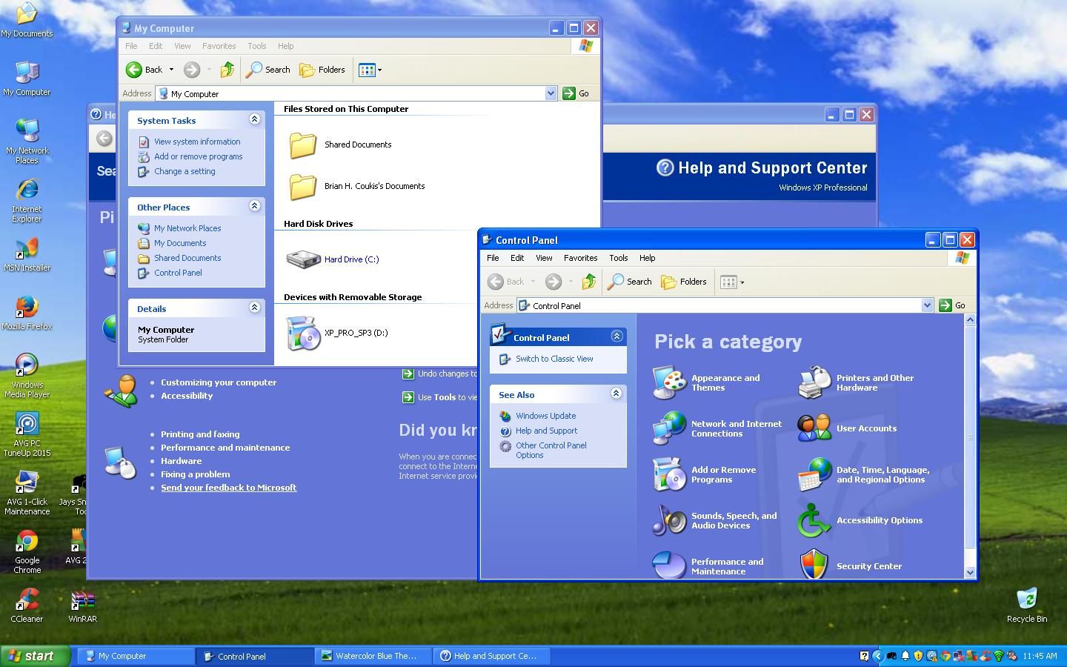Click the taskbar clock showing 11:45 AM
The width and height of the screenshot is (1067, 667).
click(1040, 656)
